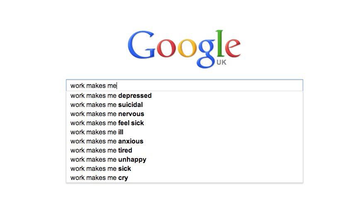Click the red 'e' ending the logo
This screenshot has width=348, height=204.
[233, 48]
